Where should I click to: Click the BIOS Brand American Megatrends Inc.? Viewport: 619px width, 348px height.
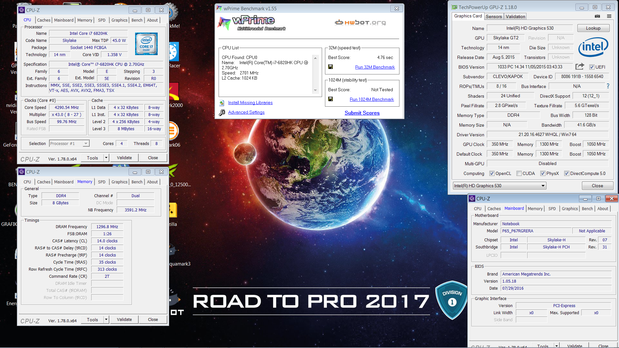[x=556, y=274]
